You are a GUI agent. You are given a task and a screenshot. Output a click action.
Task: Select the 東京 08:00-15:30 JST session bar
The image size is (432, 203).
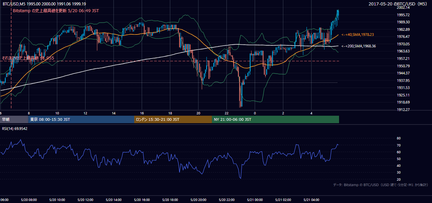81,119
